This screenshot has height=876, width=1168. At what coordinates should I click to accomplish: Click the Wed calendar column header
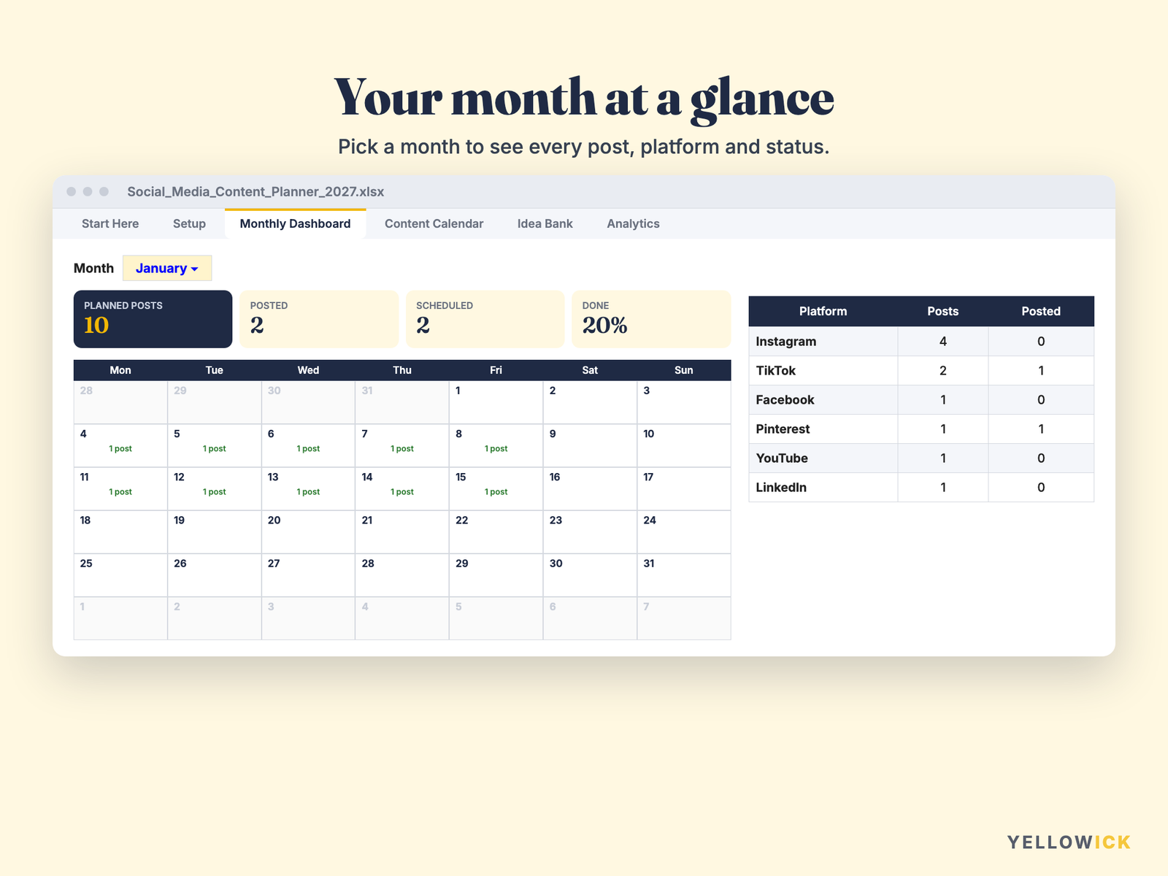(x=308, y=370)
